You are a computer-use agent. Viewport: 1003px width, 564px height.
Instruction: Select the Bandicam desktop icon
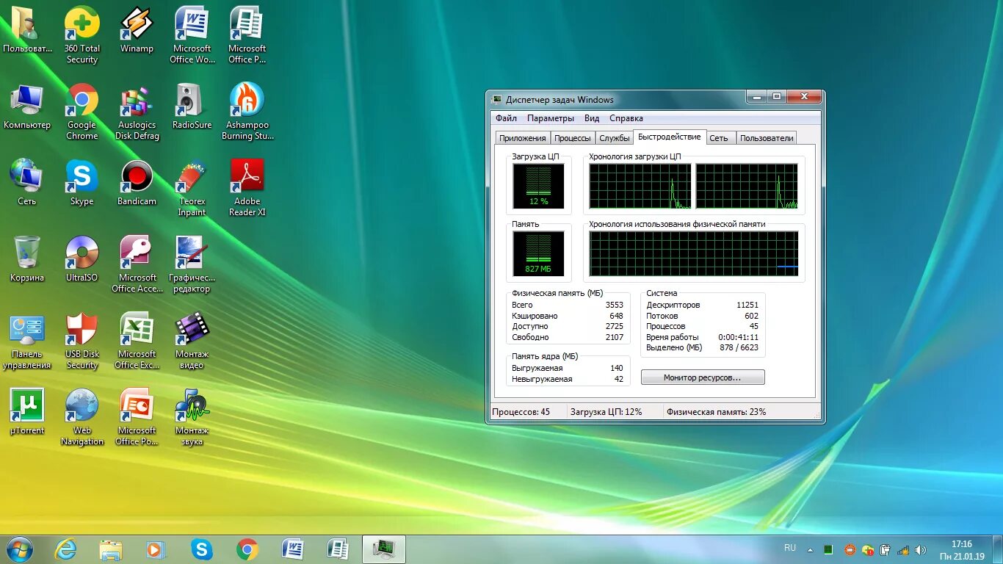(137, 183)
